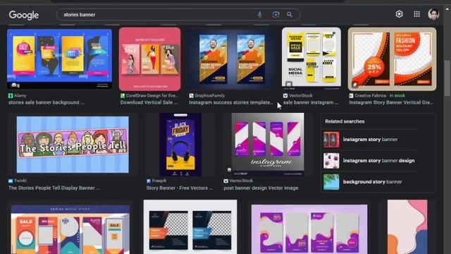The width and height of the screenshot is (451, 254).
Task: Open 'stories sale banner background ...' title
Action: click(47, 102)
